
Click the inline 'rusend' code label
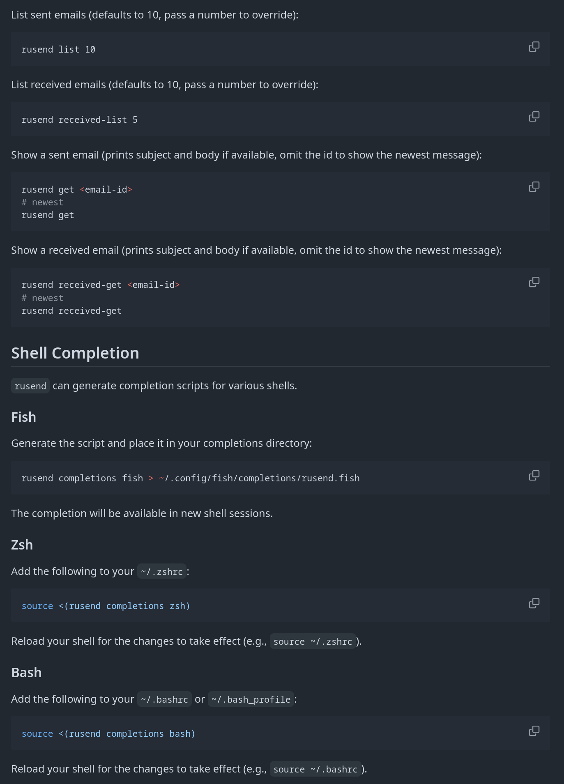[30, 386]
